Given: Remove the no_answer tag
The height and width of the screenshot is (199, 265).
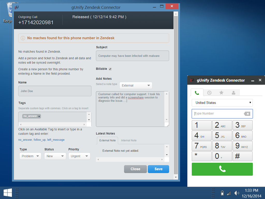Looking at the screenshot, I should coord(39,116).
